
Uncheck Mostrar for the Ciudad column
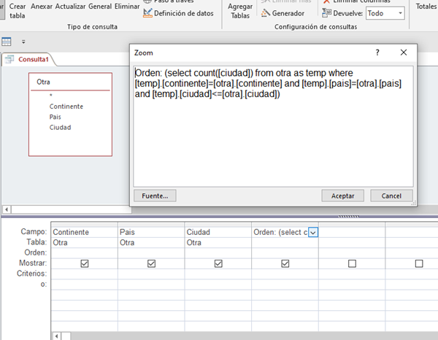pos(218,263)
